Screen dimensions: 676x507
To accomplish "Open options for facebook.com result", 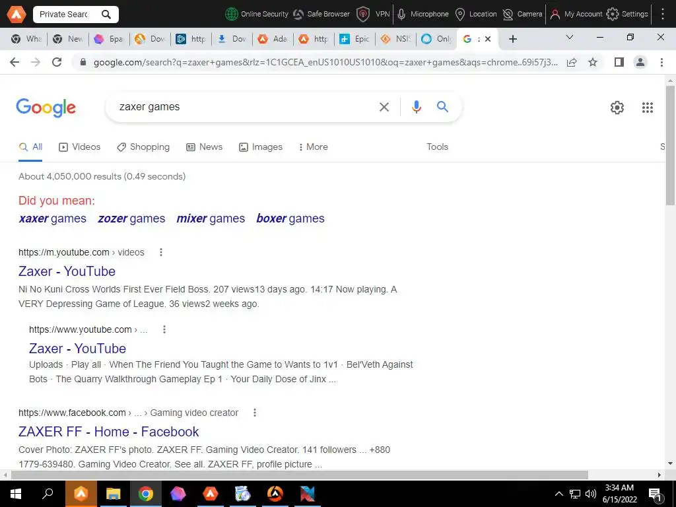I will point(255,413).
